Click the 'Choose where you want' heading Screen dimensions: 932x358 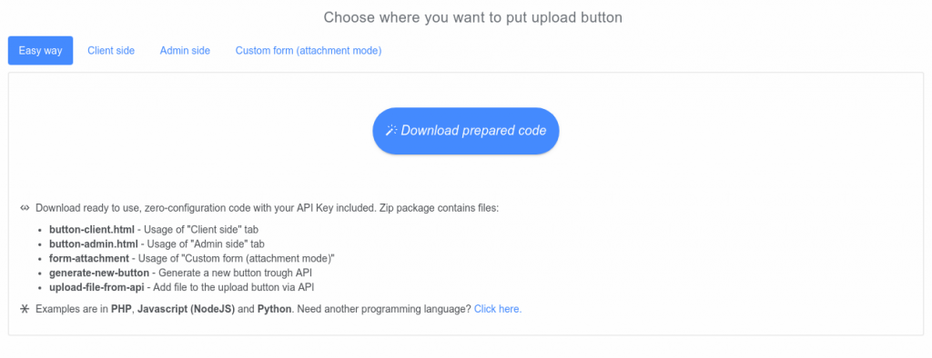(x=472, y=17)
